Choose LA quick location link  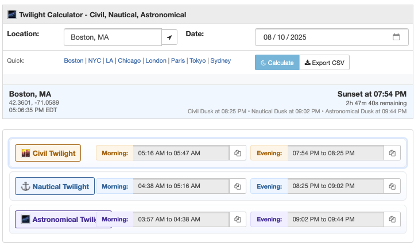point(110,60)
